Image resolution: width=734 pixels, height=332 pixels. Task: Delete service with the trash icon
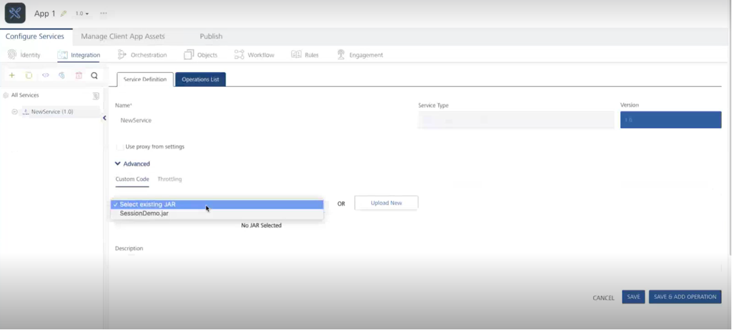pos(78,76)
